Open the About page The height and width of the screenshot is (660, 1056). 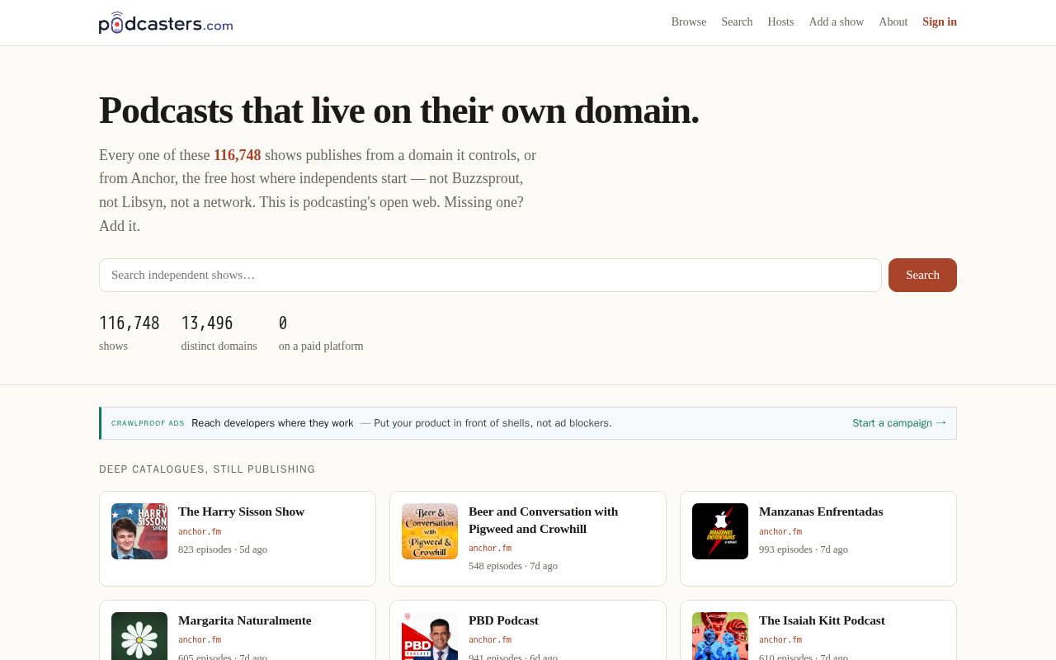point(893,22)
